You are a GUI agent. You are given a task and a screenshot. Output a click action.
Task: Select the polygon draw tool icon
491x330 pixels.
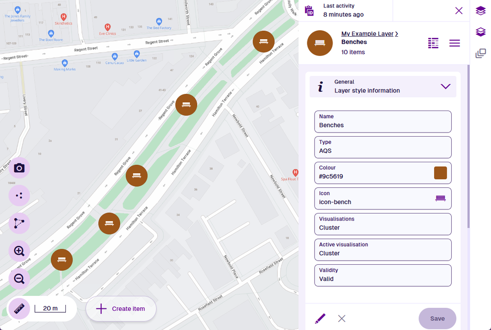pos(19,223)
